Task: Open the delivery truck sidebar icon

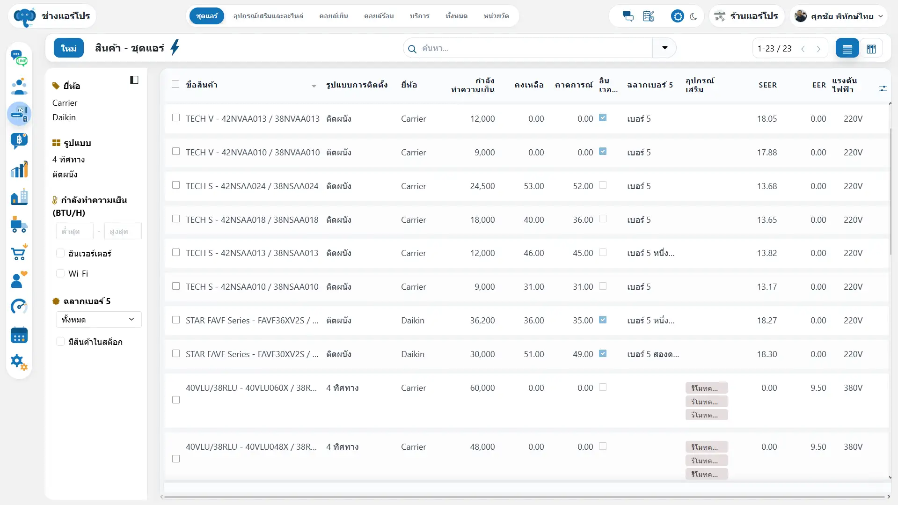Action: pos(19,225)
